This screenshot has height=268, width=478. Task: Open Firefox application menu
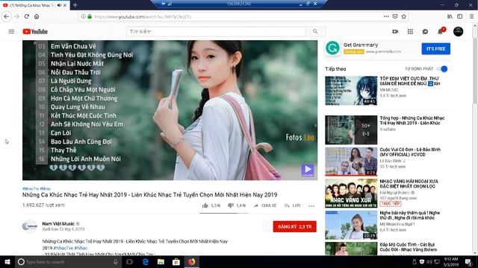tap(471, 16)
